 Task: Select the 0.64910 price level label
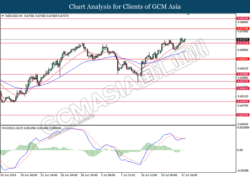[x=243, y=101]
